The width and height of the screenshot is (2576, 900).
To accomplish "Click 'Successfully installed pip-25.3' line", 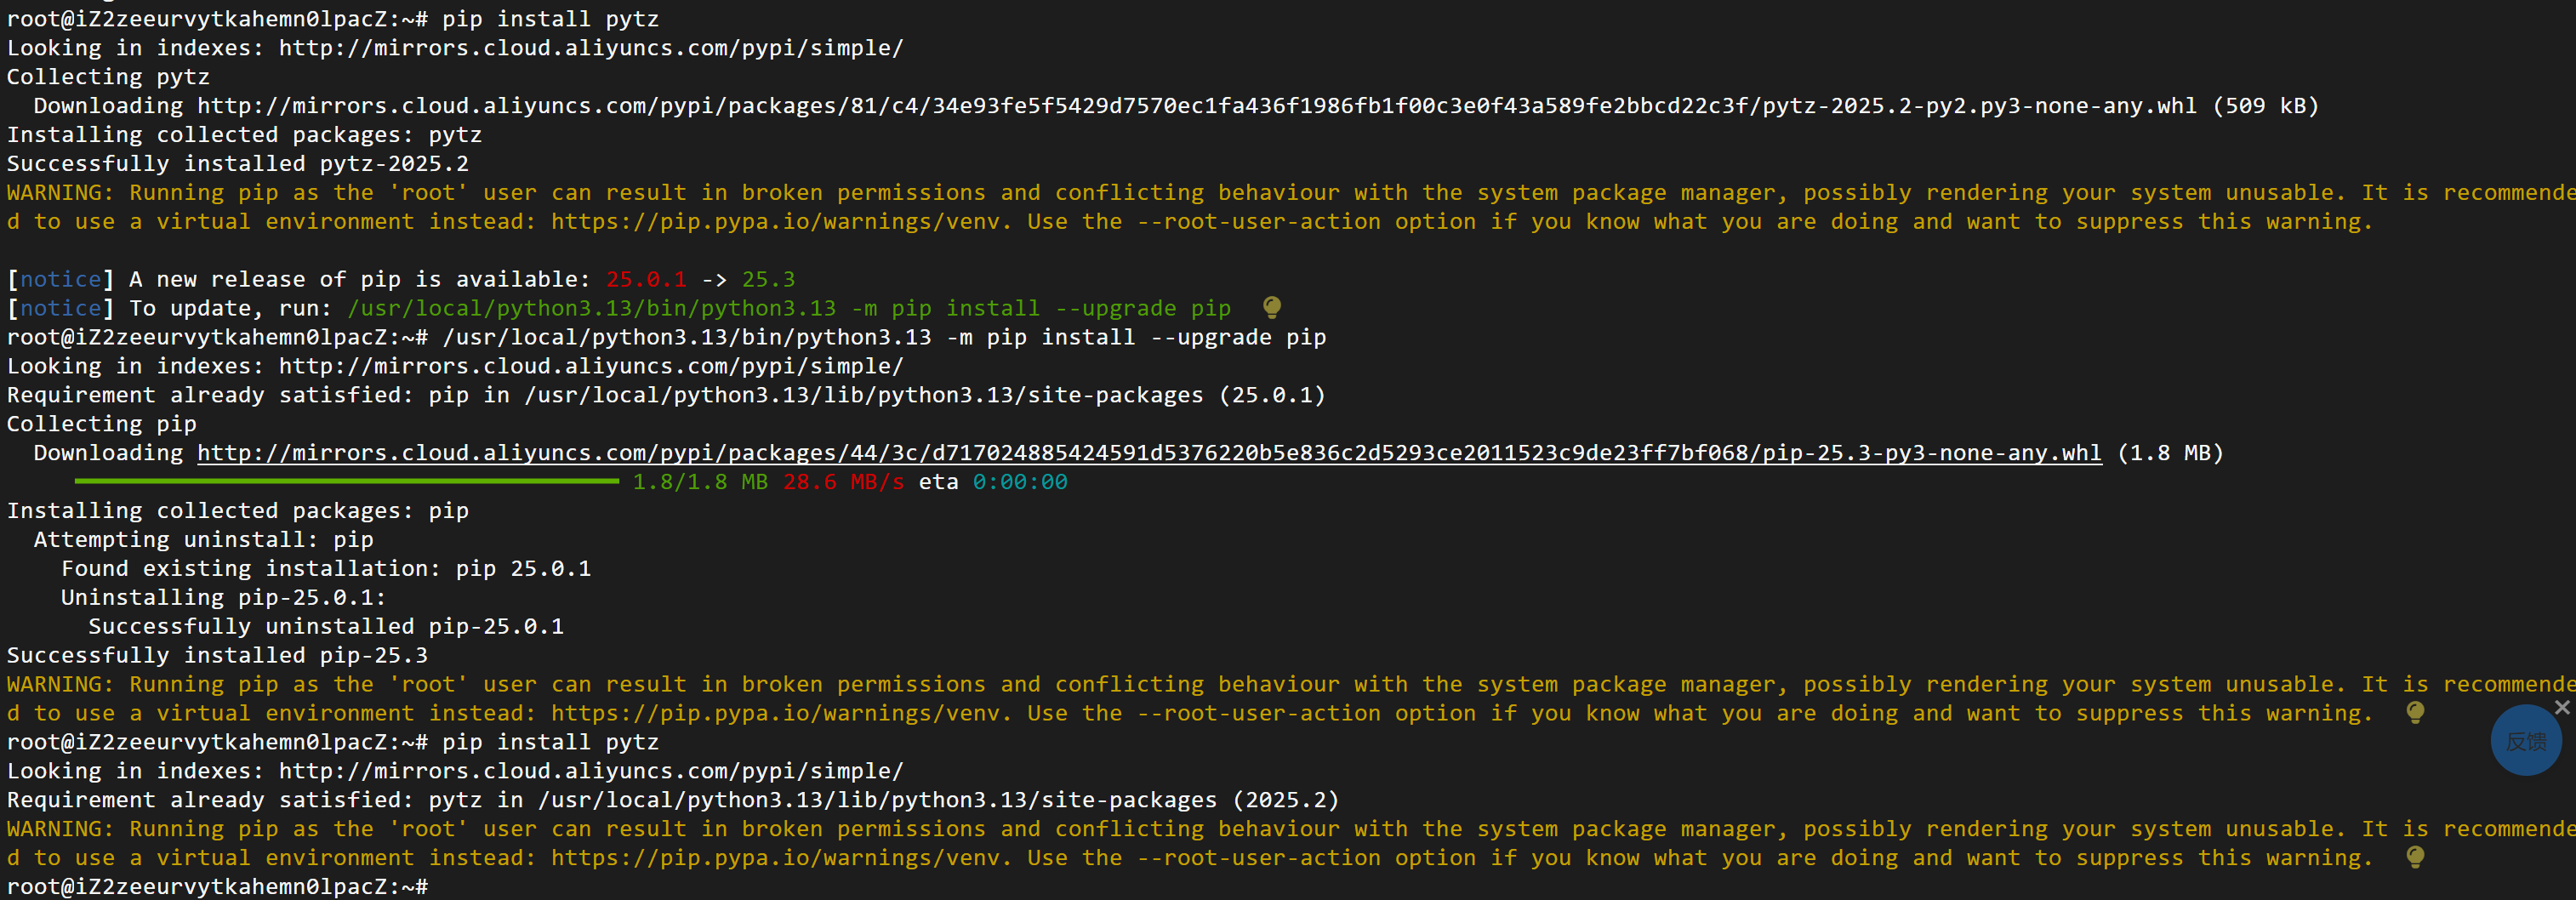I will tap(217, 656).
